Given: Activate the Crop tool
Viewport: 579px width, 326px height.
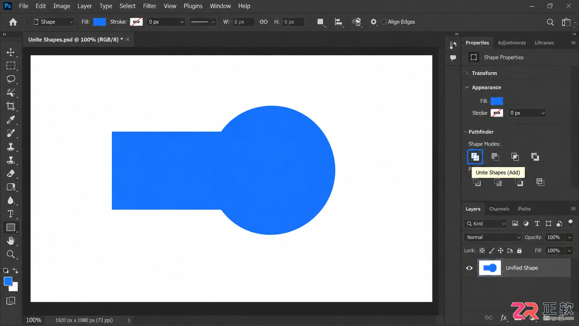Looking at the screenshot, I should tap(11, 106).
